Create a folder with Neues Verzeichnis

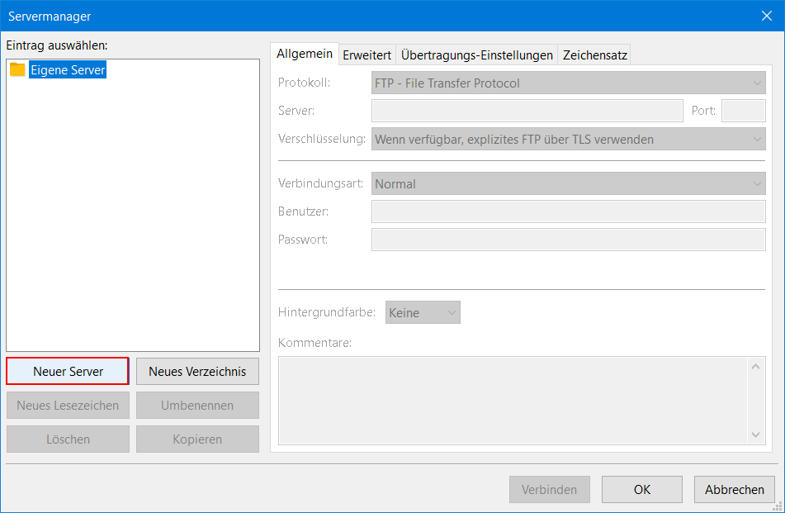pos(197,372)
